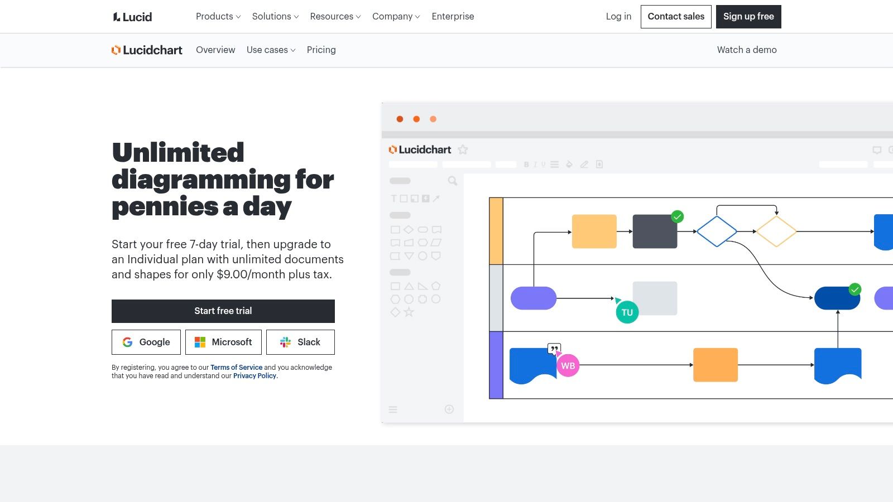The height and width of the screenshot is (502, 893).
Task: Click the comment icon in the editor header
Action: coord(877,149)
